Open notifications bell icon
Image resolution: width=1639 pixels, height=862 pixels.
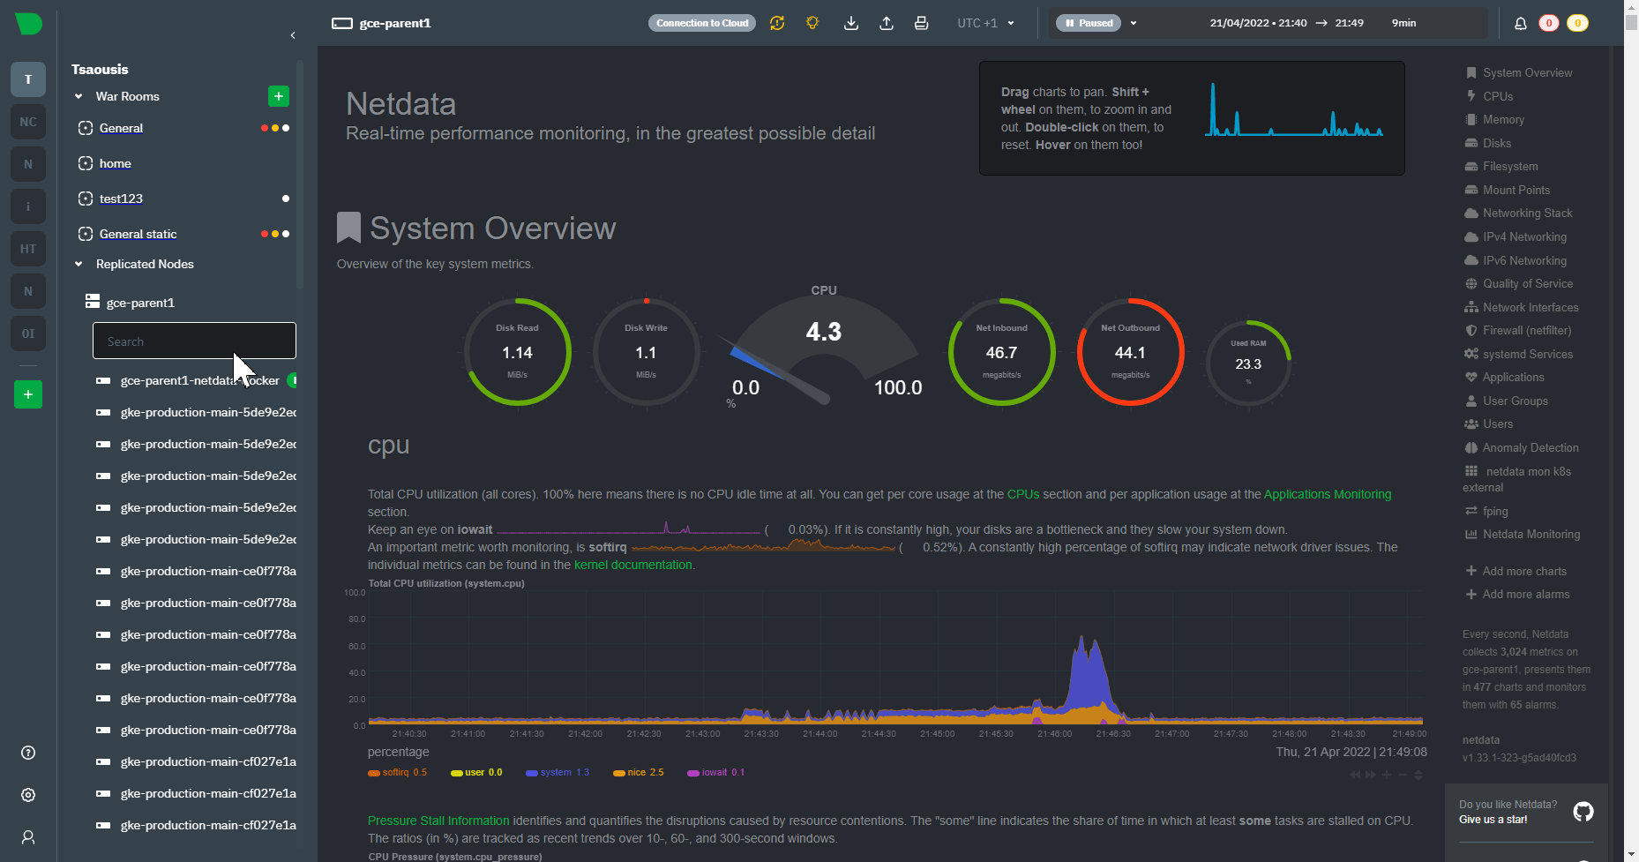point(1521,24)
